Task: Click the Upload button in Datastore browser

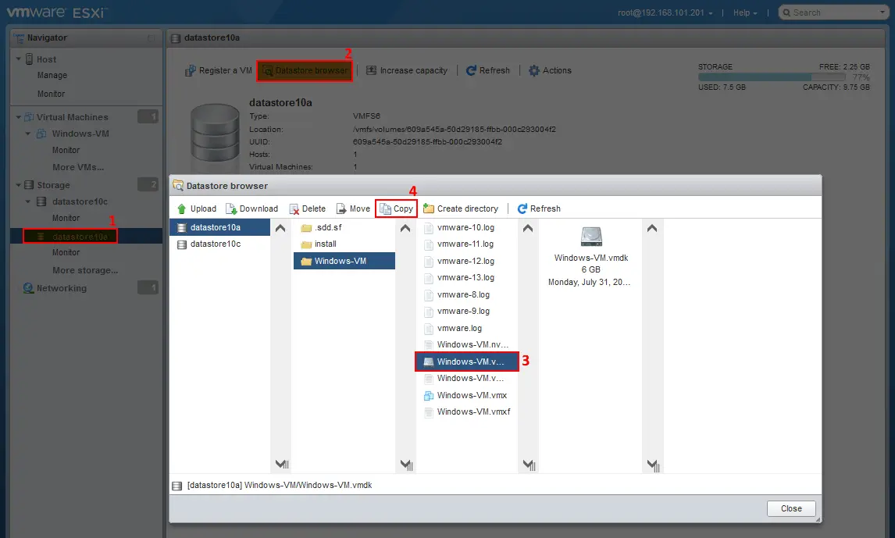Action: pos(196,208)
